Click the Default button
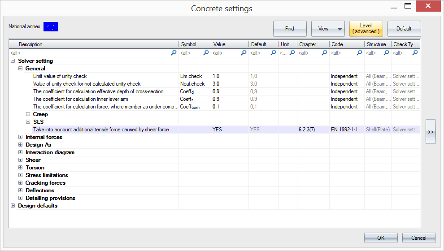The image size is (444, 251). 404,29
